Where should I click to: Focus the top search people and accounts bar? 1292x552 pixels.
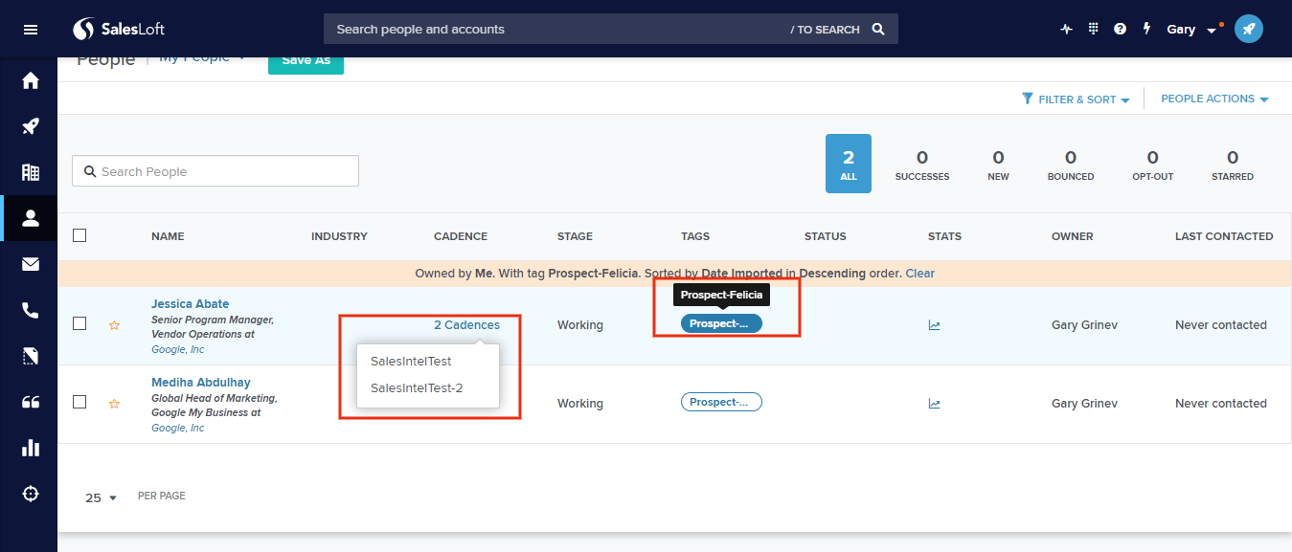pyautogui.click(x=611, y=29)
